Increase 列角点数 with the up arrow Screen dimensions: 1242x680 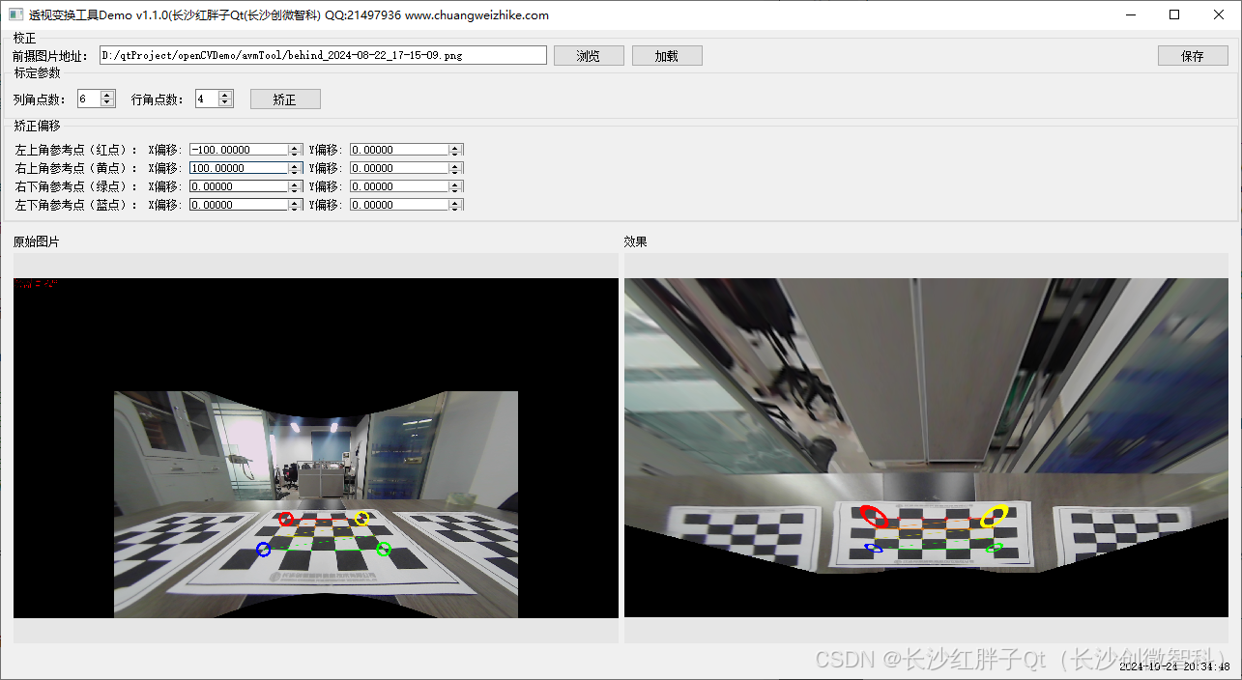click(107, 95)
